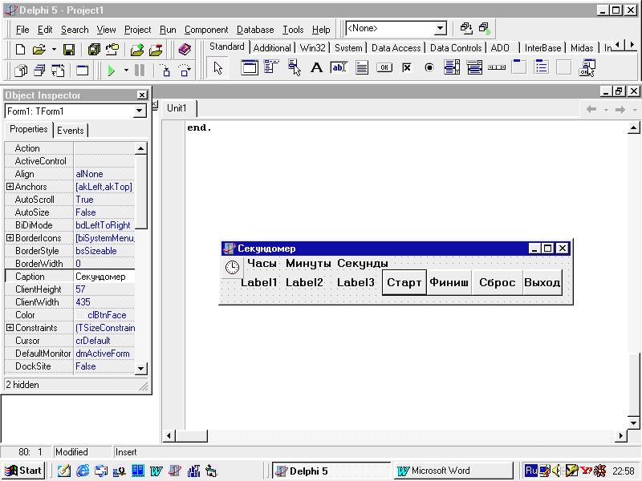Toggle Form/Unit toolbar icon
Image resolution: width=642 pixels, height=481 pixels.
[x=58, y=71]
